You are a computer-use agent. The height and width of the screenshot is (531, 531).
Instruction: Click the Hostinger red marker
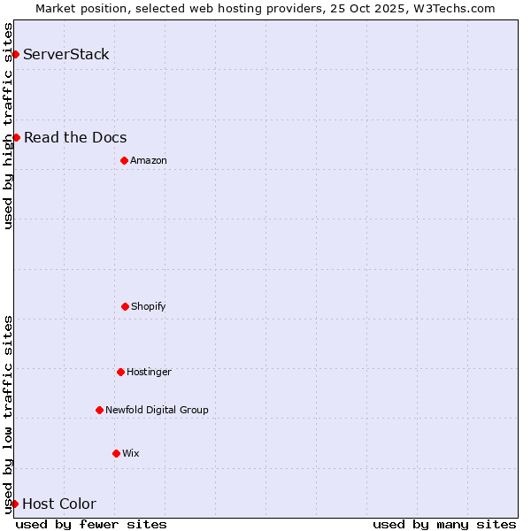point(120,372)
